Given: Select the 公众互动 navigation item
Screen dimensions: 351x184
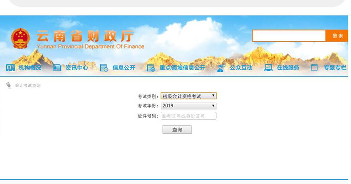Looking at the screenshot, I should [x=241, y=68].
